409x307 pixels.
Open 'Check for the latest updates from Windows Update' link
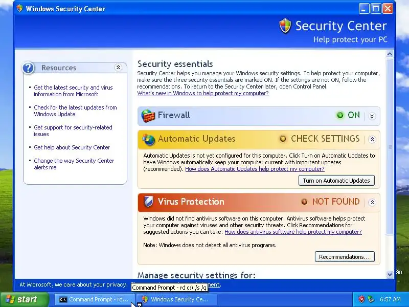click(75, 111)
